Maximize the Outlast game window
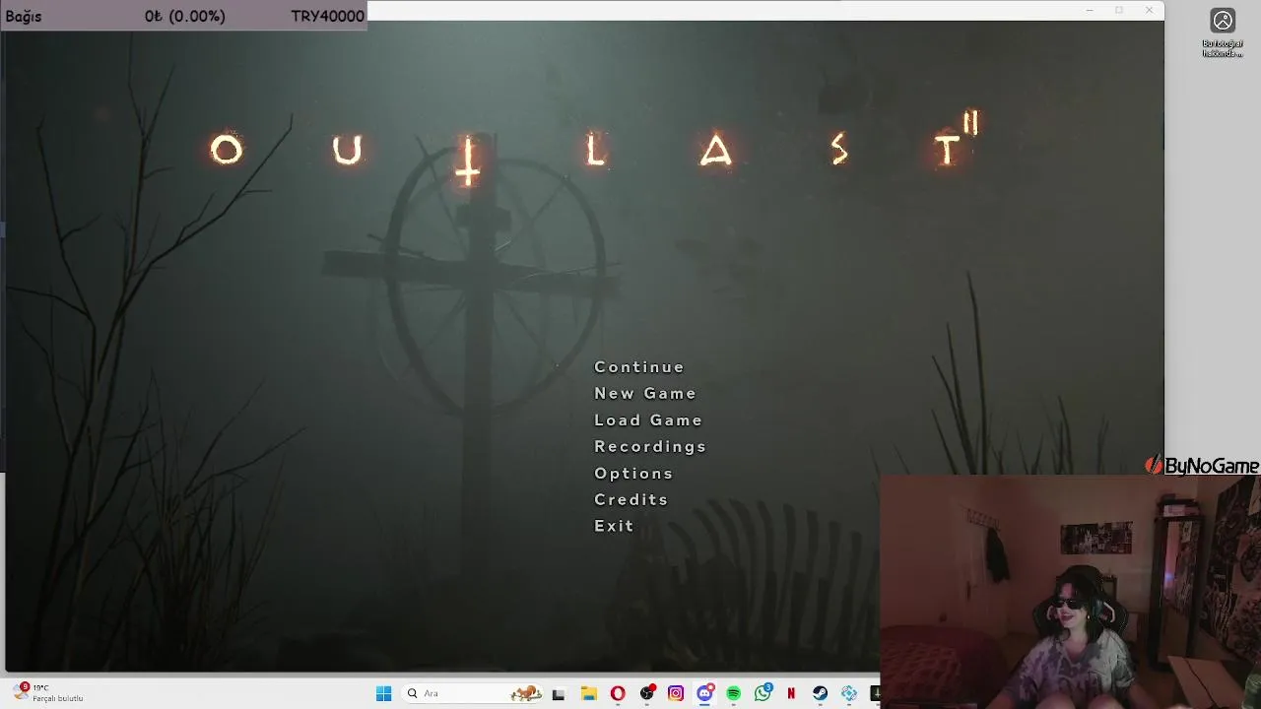This screenshot has width=1261, height=709. 1119,11
